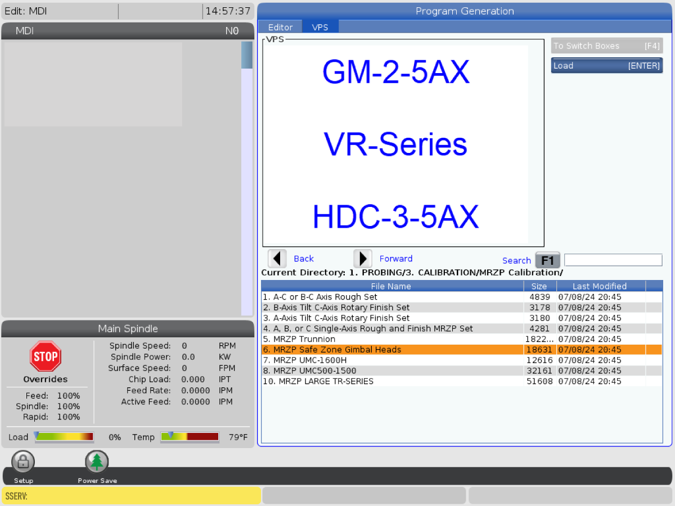Click the 14:57:37 clock display

[228, 11]
